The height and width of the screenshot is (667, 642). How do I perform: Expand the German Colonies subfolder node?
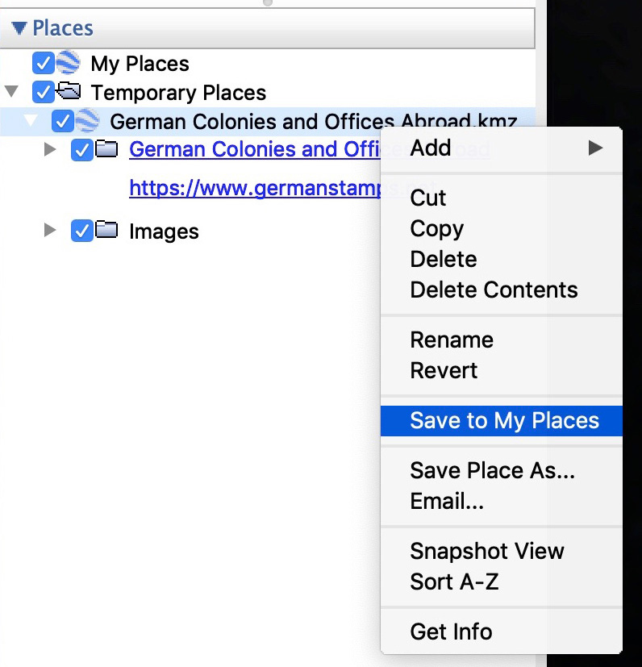pos(50,149)
